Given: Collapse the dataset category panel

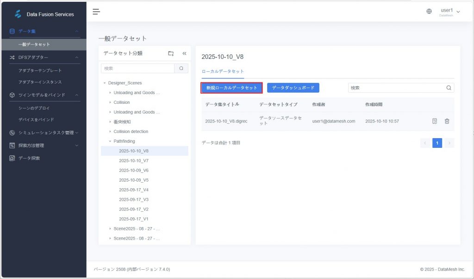Looking at the screenshot, I should coord(184,53).
